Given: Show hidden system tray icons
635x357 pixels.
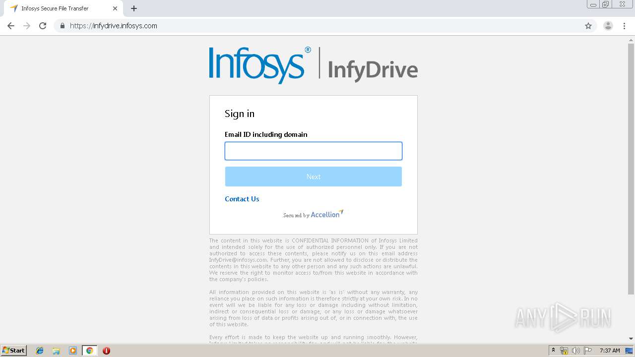Looking at the screenshot, I should click(554, 351).
